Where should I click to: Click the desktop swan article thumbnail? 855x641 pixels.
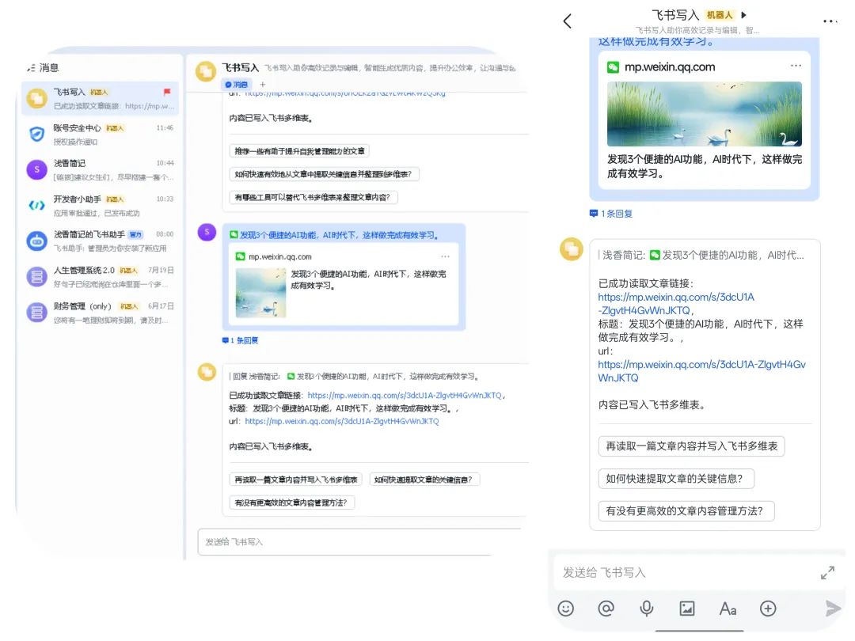[260, 293]
